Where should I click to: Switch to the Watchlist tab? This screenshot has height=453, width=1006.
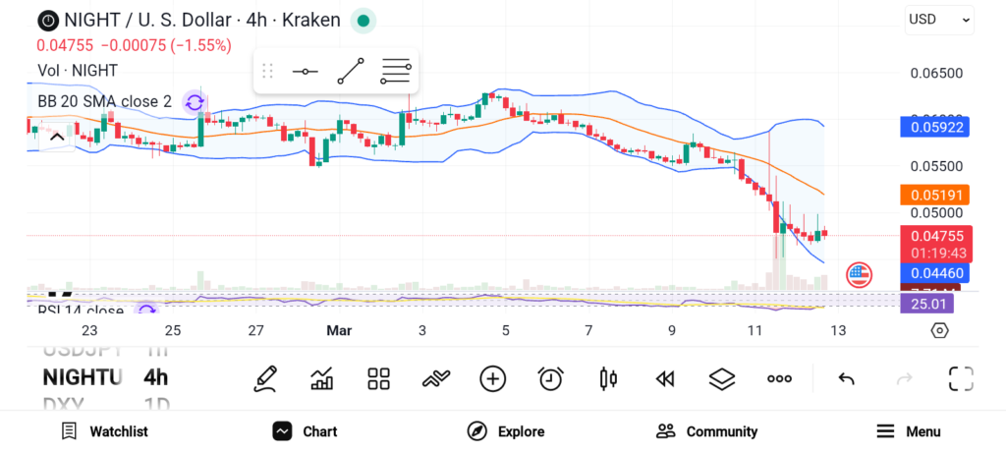click(x=104, y=431)
